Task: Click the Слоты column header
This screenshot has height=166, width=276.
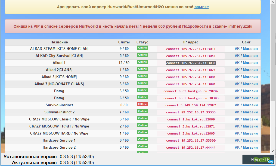Action: click(x=124, y=42)
